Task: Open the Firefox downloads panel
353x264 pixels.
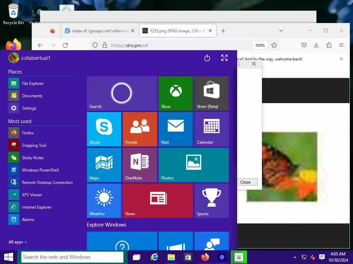Action: tap(316, 45)
